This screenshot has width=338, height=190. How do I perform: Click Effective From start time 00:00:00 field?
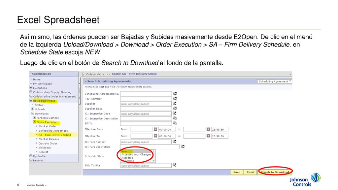click(x=167, y=129)
